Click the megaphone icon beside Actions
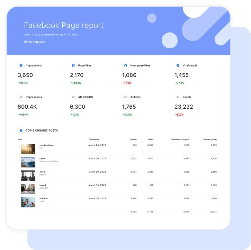Viewport: 251px width, 250px height. point(125,97)
